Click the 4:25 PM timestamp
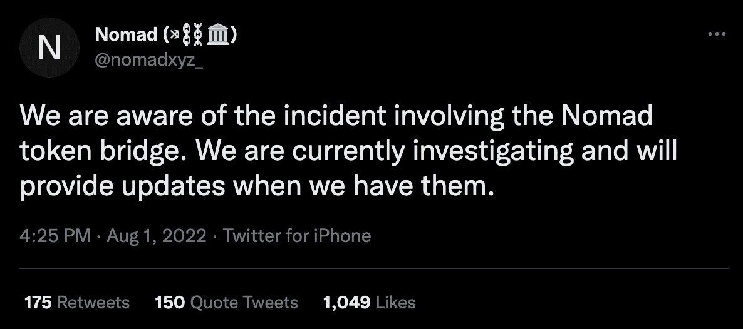Image resolution: width=743 pixels, height=329 pixels. coord(55,236)
